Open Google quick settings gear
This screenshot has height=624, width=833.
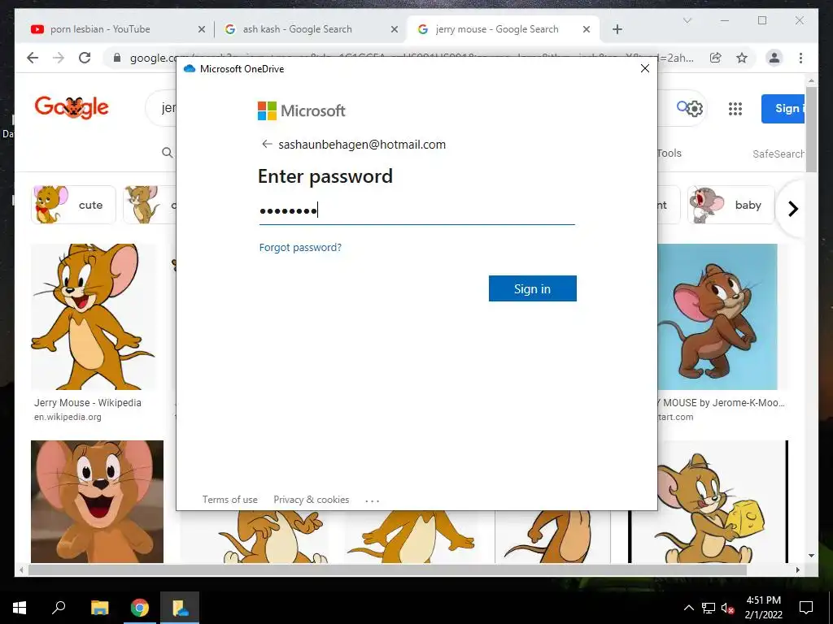pos(695,109)
